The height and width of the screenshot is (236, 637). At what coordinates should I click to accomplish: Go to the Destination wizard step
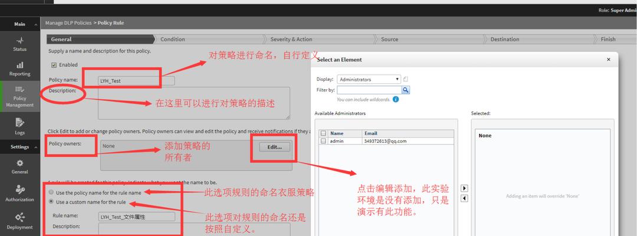[504, 40]
